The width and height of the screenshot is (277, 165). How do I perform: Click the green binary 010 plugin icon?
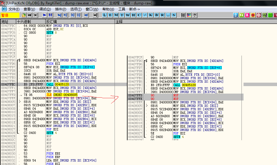coord(265,15)
